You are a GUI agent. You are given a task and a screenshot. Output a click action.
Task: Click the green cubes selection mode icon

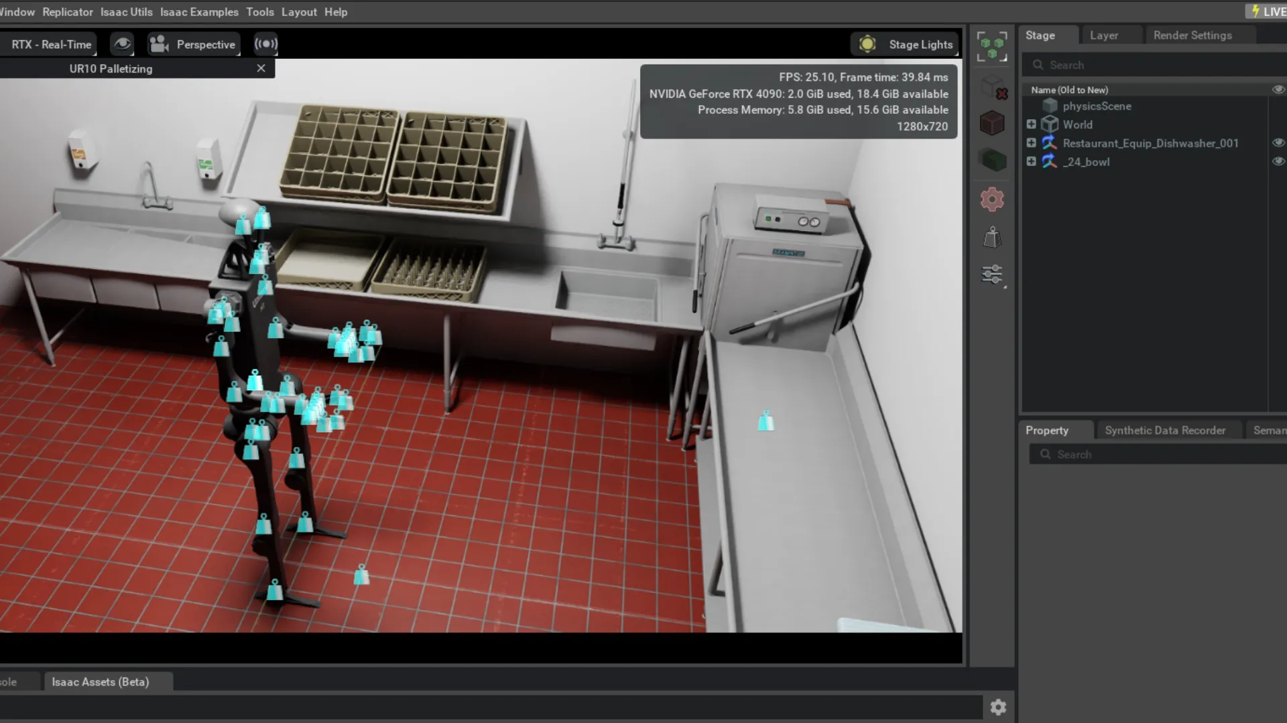click(991, 47)
